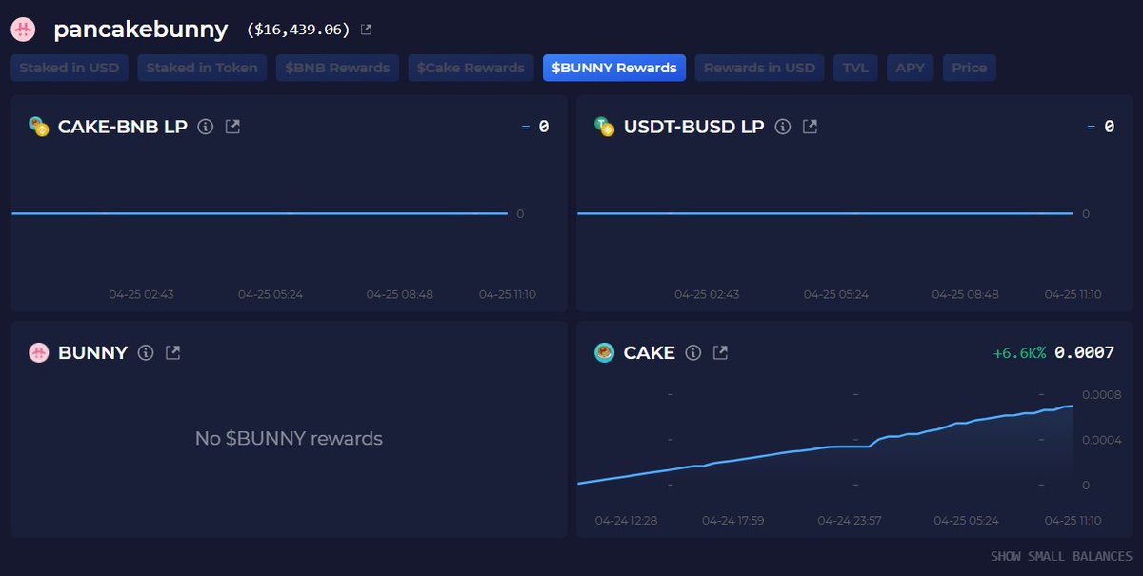Open CAKE-BNB LP external link
The height and width of the screenshot is (576, 1143).
pos(232,127)
